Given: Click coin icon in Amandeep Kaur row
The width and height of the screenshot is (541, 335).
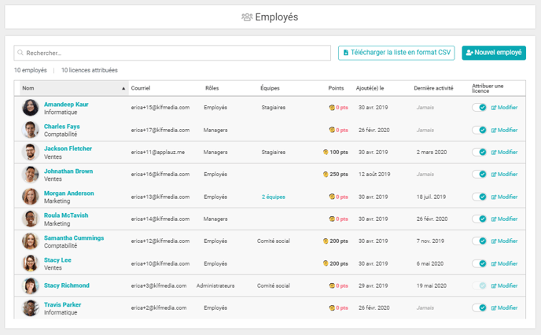Looking at the screenshot, I should [332, 108].
